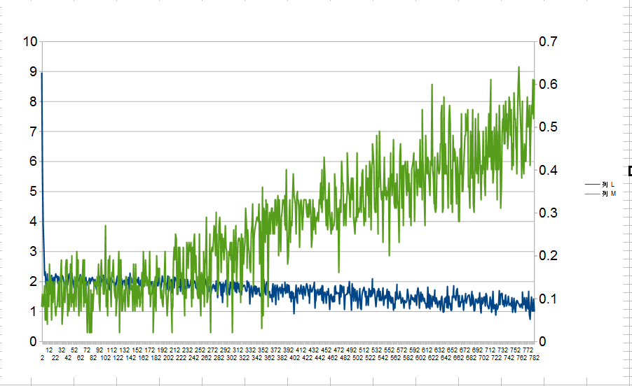Click the green series highest peak above 0.6
This screenshot has width=632, height=386.
pyautogui.click(x=518, y=68)
